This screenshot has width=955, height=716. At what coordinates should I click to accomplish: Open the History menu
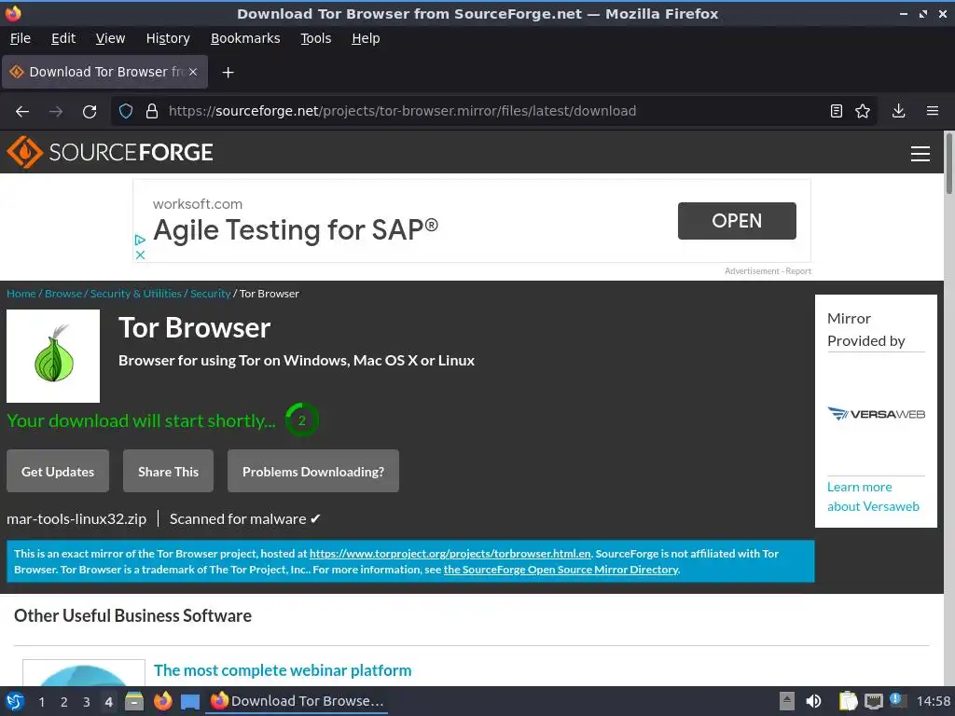tap(168, 38)
